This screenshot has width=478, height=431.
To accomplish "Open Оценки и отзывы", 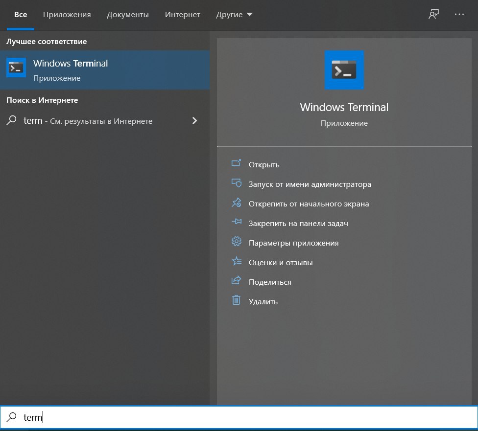I will [281, 263].
